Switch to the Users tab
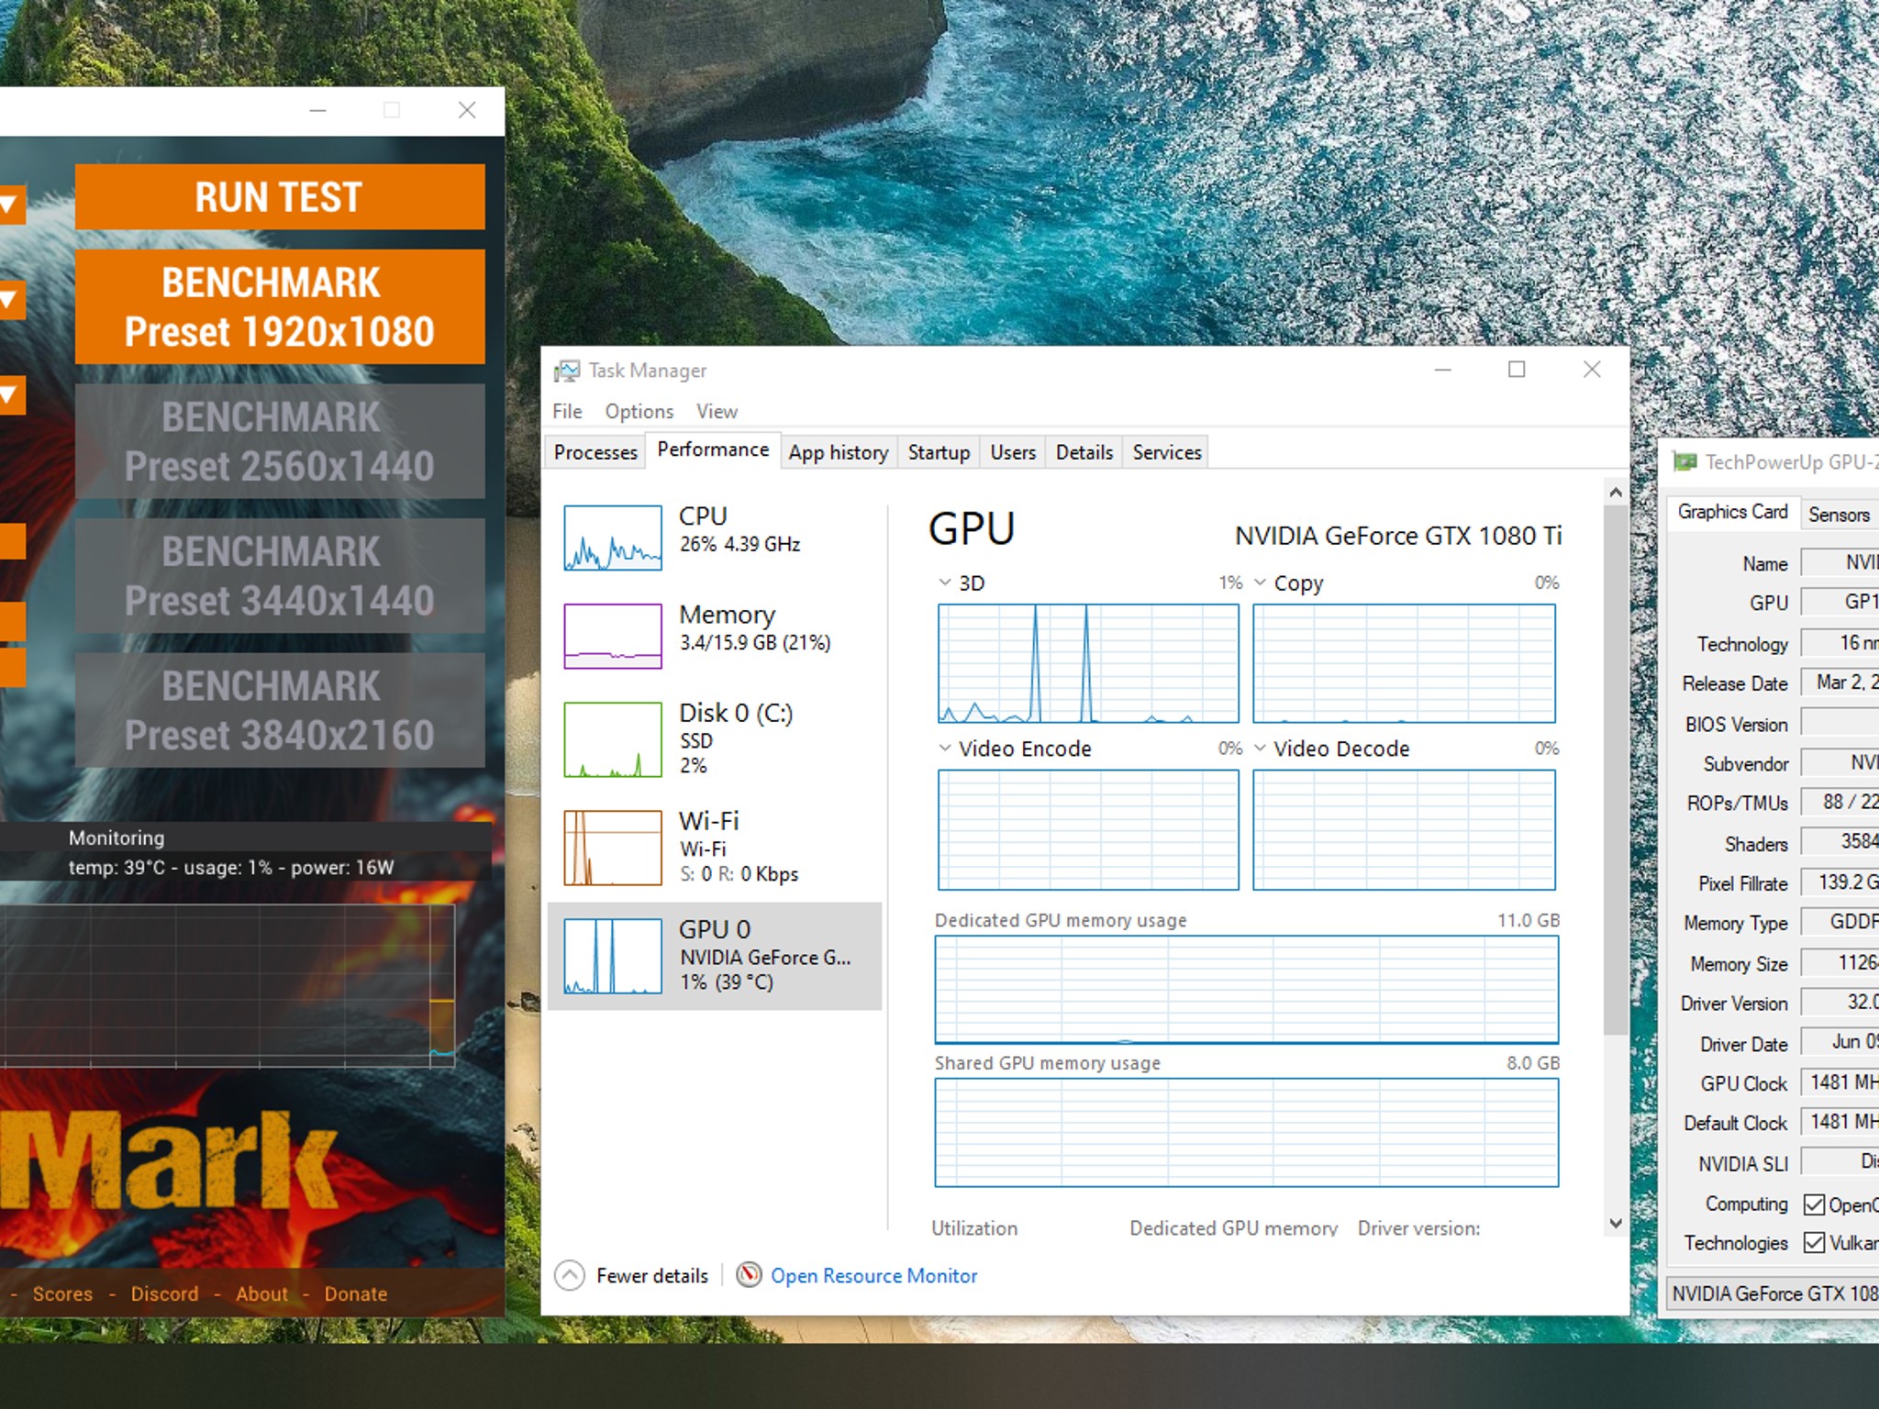The height and width of the screenshot is (1409, 1879). (1013, 452)
